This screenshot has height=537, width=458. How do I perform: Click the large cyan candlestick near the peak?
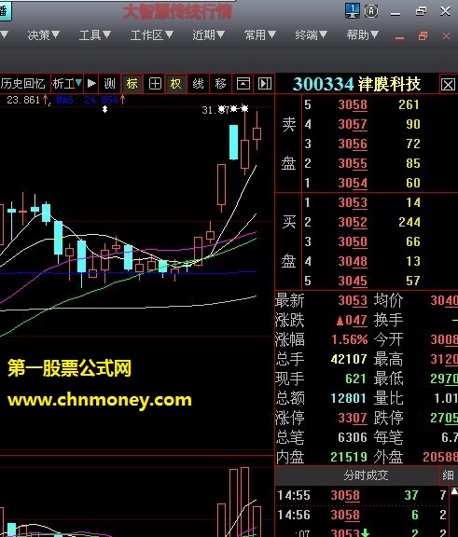click(x=233, y=142)
